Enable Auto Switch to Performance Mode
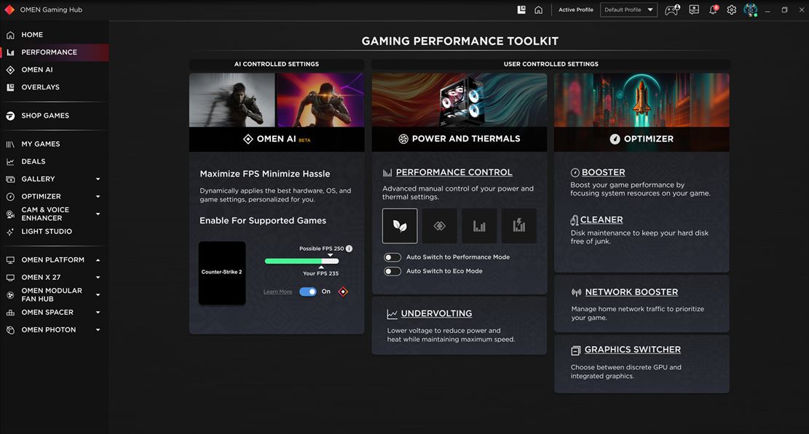 click(x=392, y=257)
